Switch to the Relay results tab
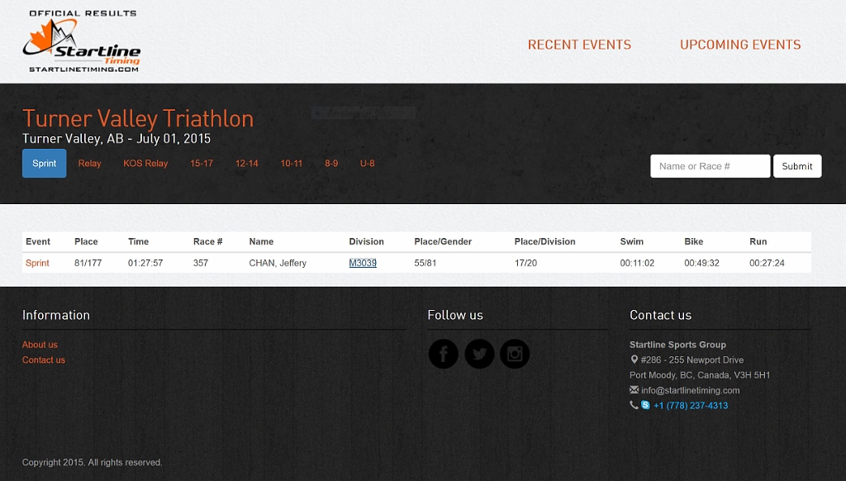This screenshot has width=846, height=481. point(90,164)
